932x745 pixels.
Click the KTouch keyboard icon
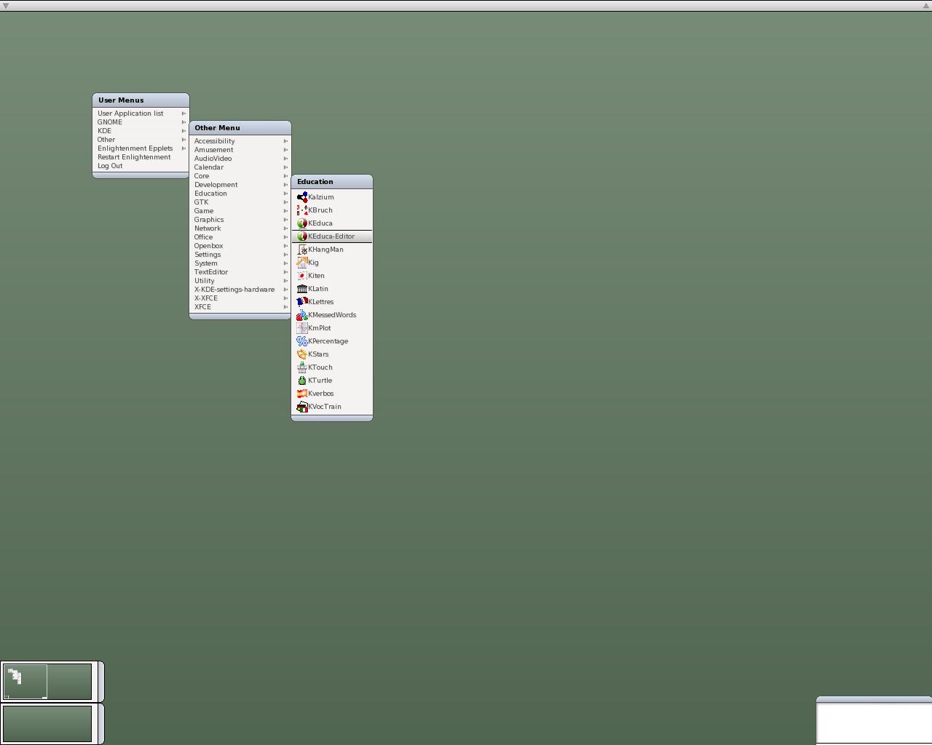(x=302, y=367)
